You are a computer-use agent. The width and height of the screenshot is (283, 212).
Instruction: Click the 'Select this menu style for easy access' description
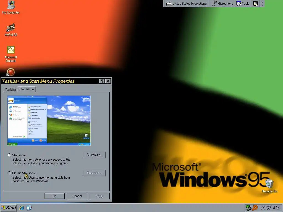pyautogui.click(x=41, y=161)
